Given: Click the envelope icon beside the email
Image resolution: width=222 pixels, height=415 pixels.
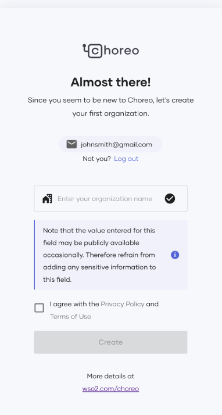Looking at the screenshot, I should coord(71,145).
